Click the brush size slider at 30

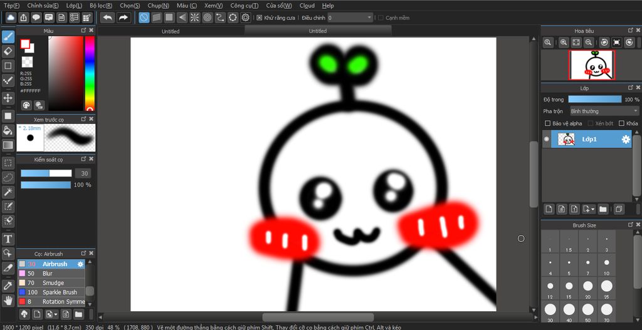point(46,173)
